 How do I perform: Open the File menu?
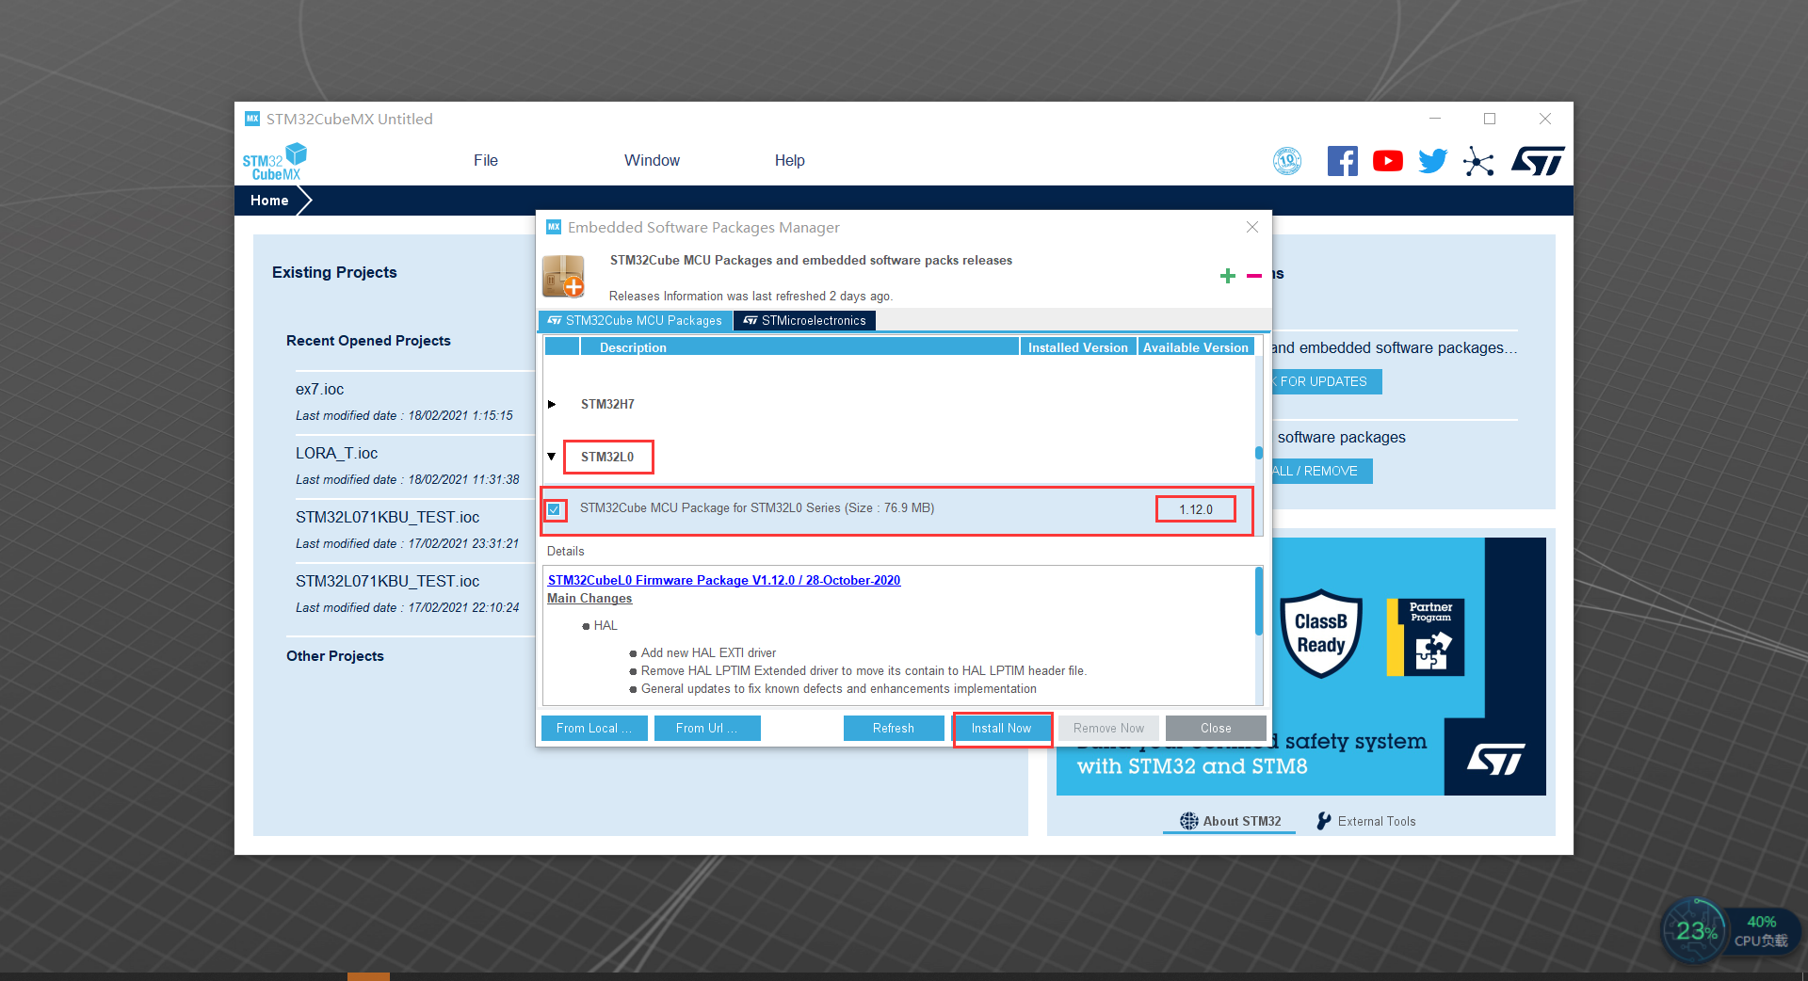tap(486, 160)
